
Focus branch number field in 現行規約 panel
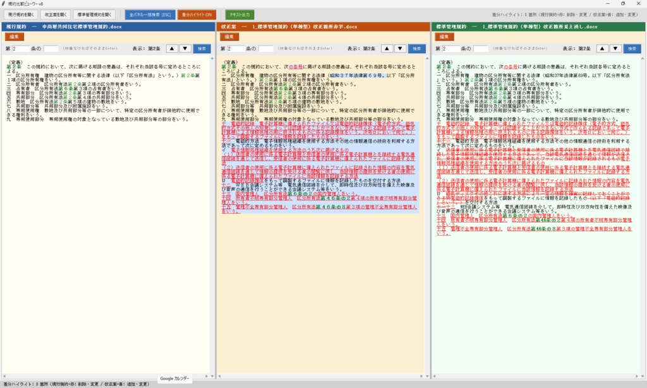click(x=51, y=49)
